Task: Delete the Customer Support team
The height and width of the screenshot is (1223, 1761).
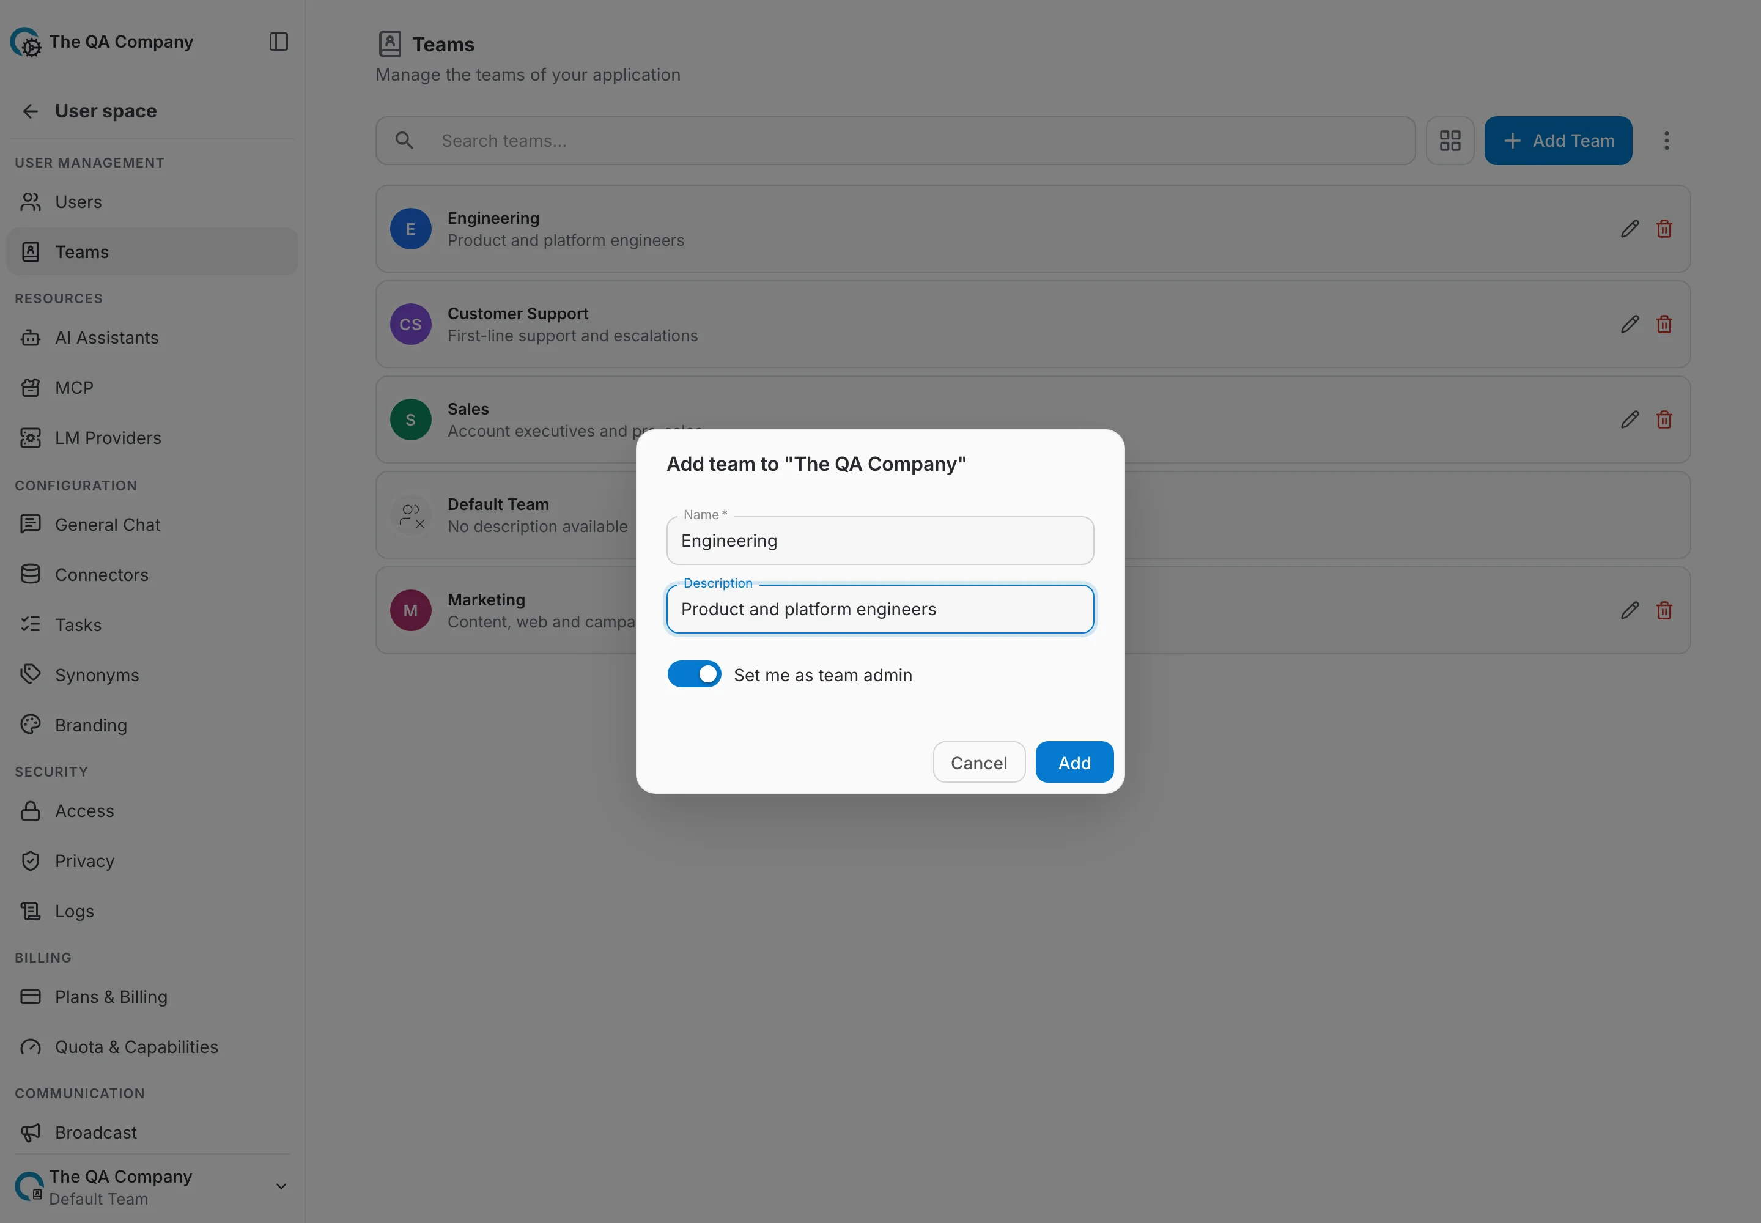Action: click(x=1664, y=324)
